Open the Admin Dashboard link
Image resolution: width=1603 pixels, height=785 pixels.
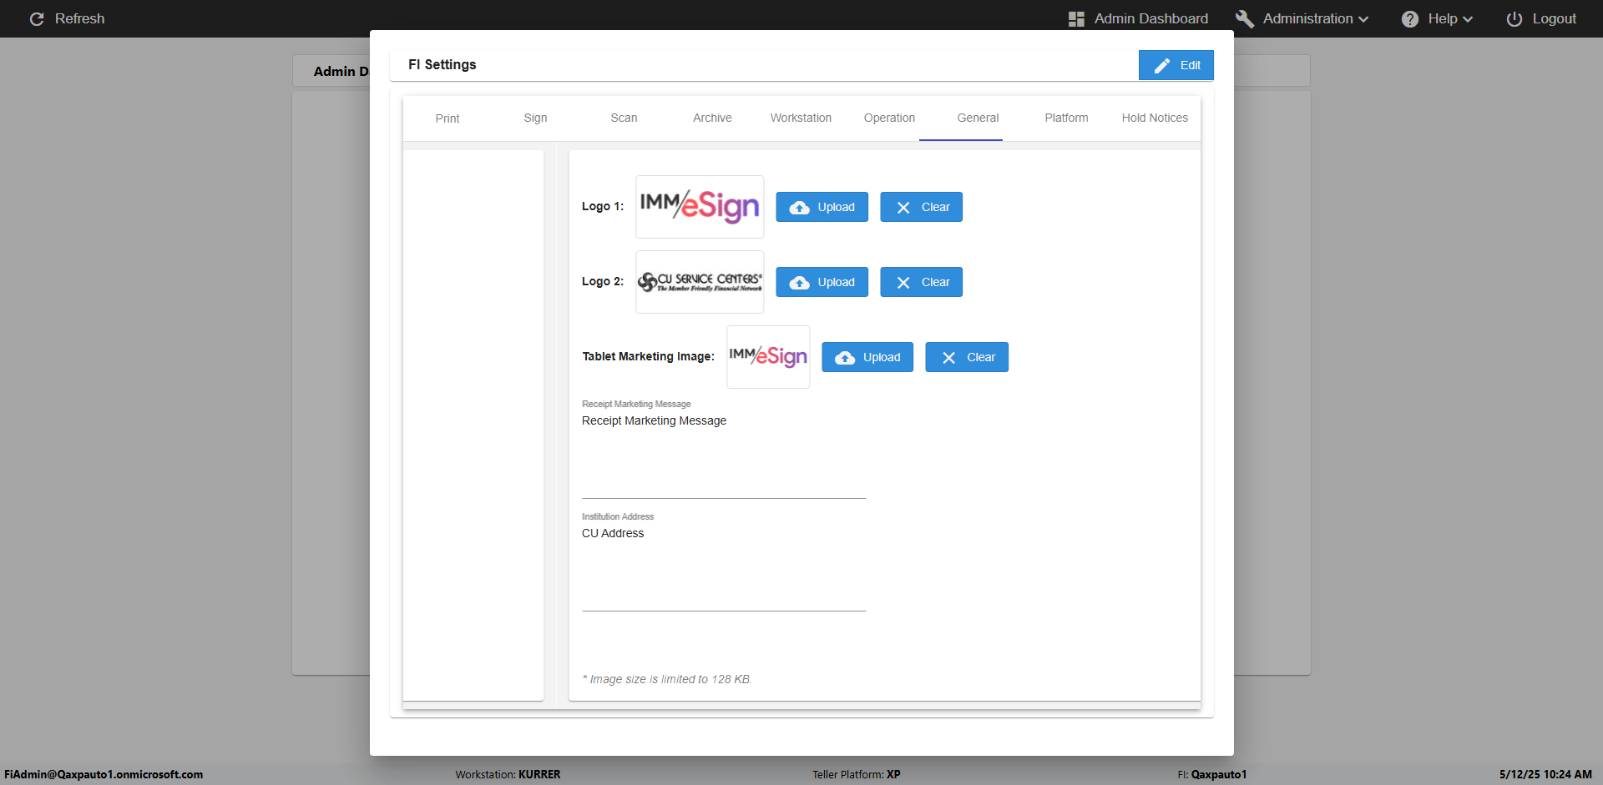(1151, 19)
